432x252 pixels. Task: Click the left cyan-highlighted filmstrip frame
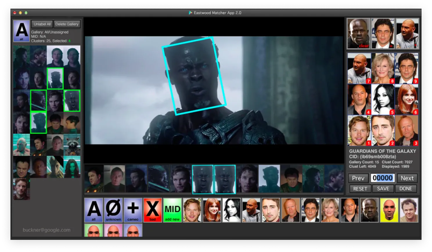tap(203, 179)
